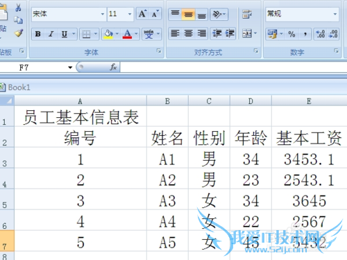
Task: Toggle Wrap Text icon
Action: [x=246, y=15]
